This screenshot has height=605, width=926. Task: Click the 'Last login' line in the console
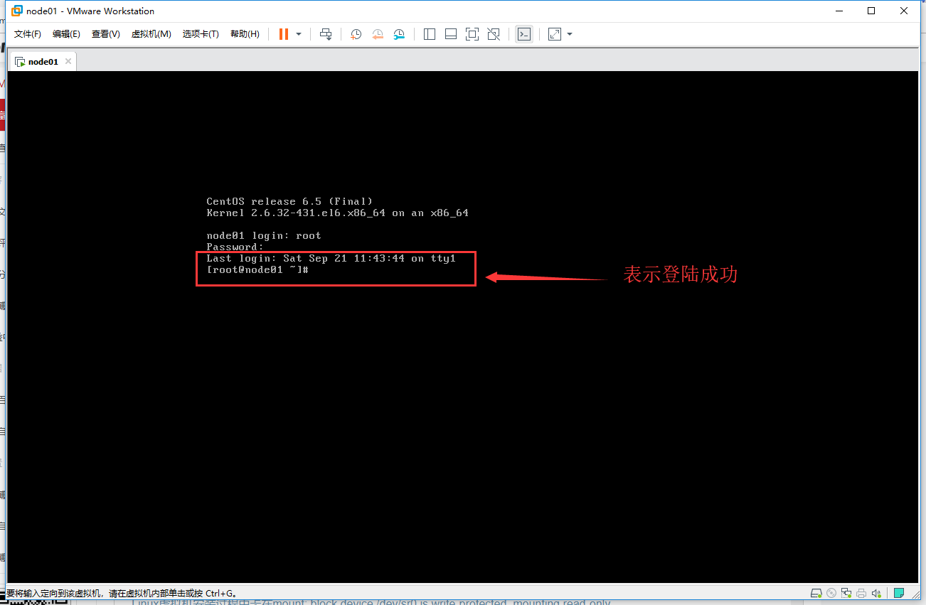pos(331,258)
